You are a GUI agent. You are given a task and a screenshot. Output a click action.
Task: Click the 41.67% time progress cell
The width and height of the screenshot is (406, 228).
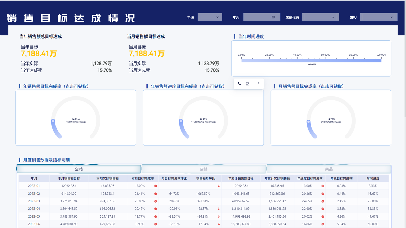tap(373, 216)
